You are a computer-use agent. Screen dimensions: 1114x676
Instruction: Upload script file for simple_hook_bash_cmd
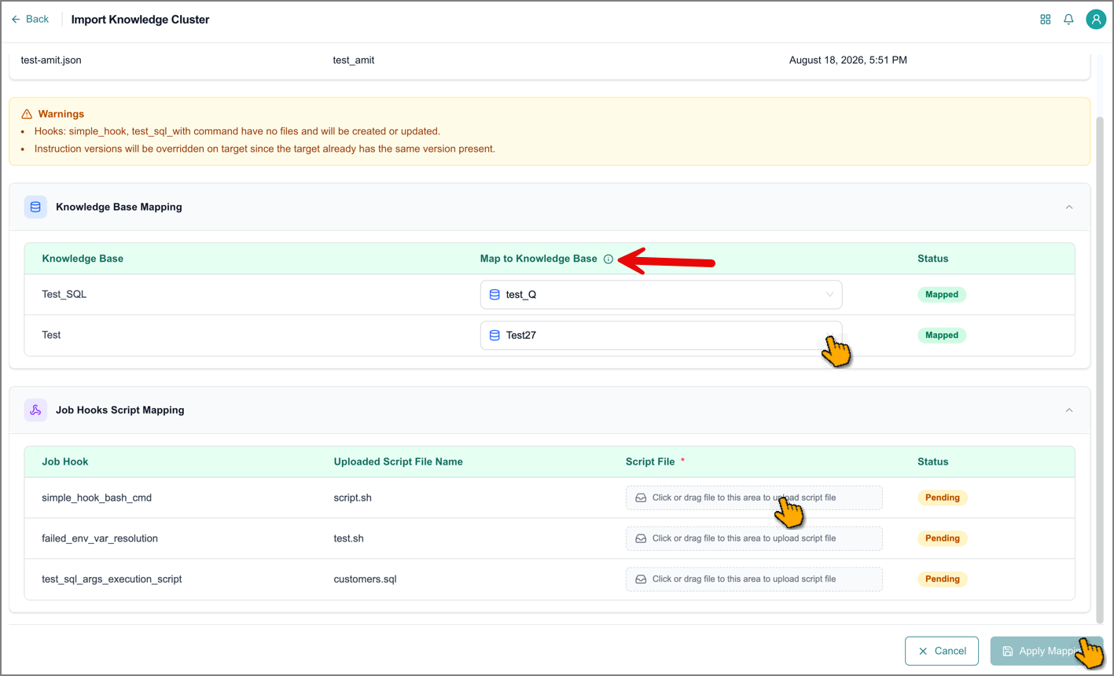[x=754, y=498]
